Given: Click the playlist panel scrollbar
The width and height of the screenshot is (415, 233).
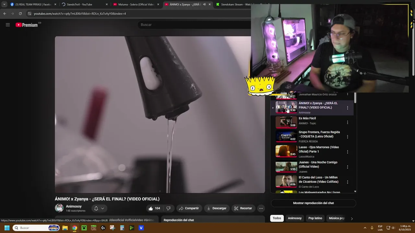Looking at the screenshot, I should [355, 98].
